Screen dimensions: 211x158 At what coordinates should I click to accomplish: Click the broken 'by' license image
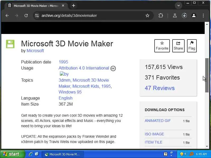click(64, 74)
